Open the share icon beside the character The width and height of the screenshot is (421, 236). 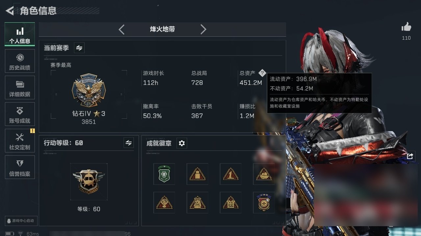click(x=409, y=156)
